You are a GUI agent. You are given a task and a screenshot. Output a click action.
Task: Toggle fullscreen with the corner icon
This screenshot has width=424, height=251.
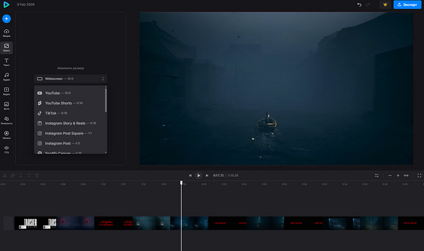[x=419, y=175]
